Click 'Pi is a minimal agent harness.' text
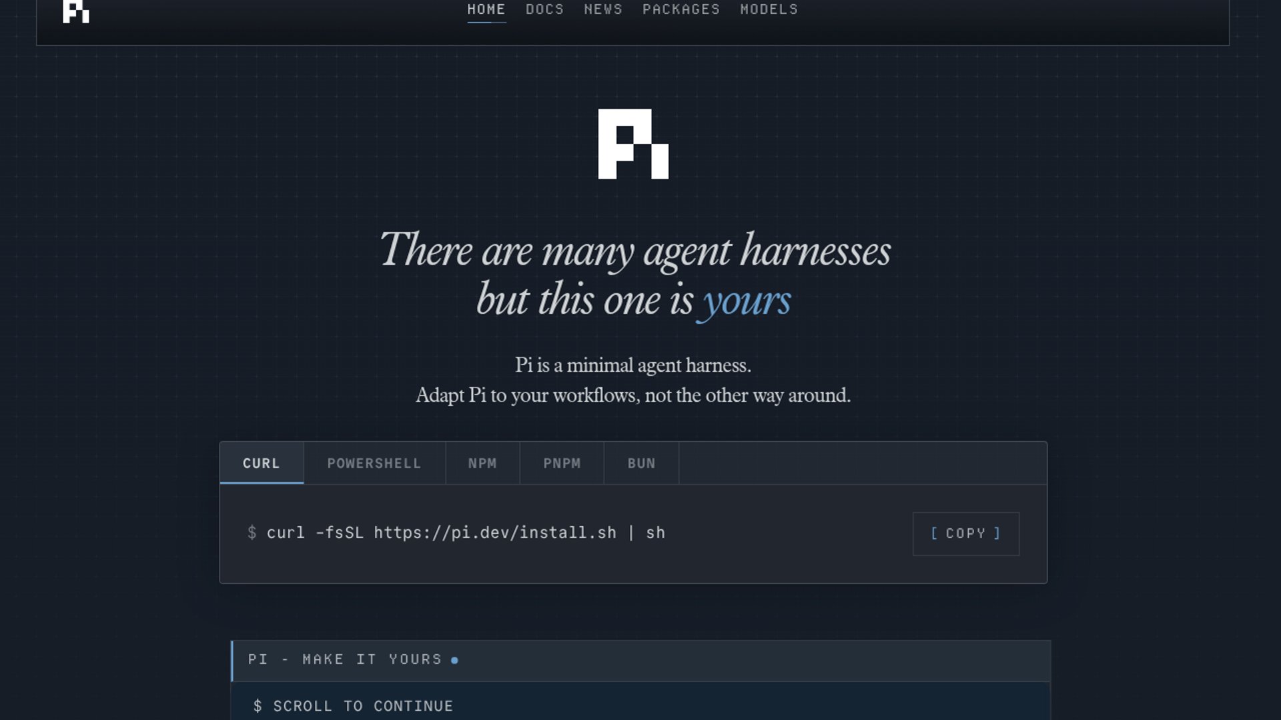Screen dimensions: 1281x720 coord(633,365)
